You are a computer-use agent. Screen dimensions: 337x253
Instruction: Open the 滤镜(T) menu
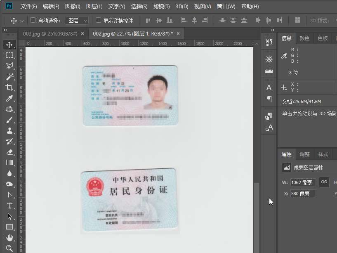[x=161, y=7]
